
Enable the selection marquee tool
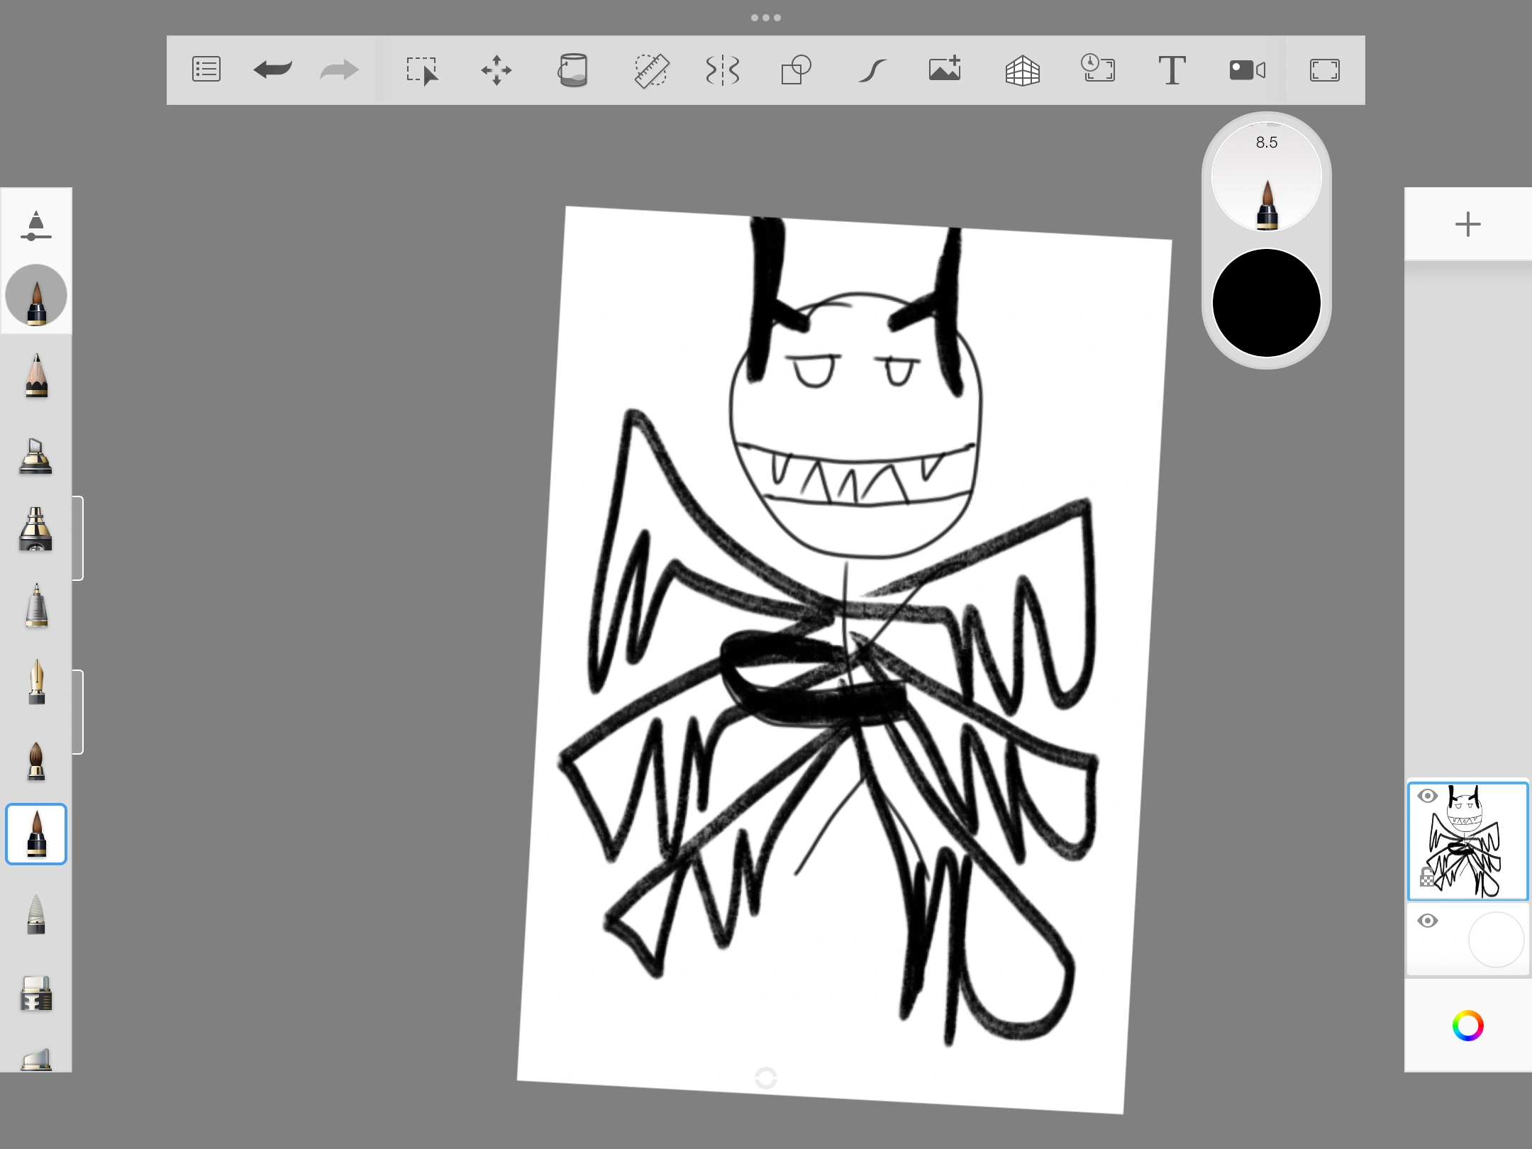pyautogui.click(x=423, y=70)
